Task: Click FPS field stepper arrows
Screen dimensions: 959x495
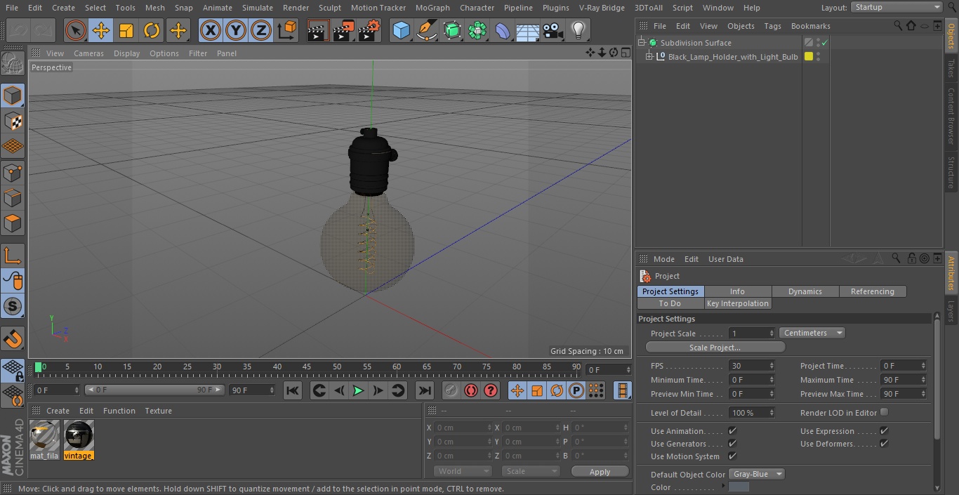Action: tap(772, 366)
